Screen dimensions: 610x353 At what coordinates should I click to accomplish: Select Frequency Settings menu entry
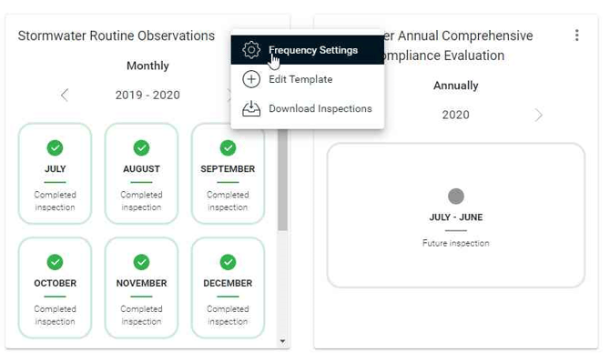coord(308,50)
